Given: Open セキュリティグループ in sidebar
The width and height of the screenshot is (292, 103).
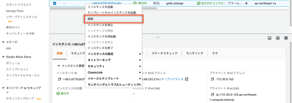Looking at the screenshot, I should (20, 98).
